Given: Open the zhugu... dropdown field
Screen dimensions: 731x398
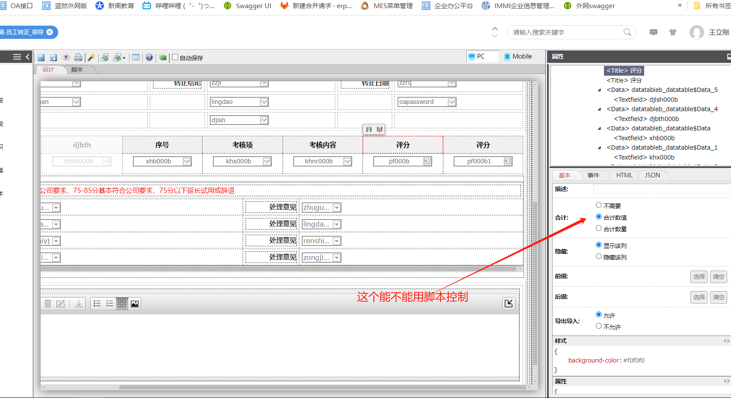Looking at the screenshot, I should pyautogui.click(x=337, y=208).
